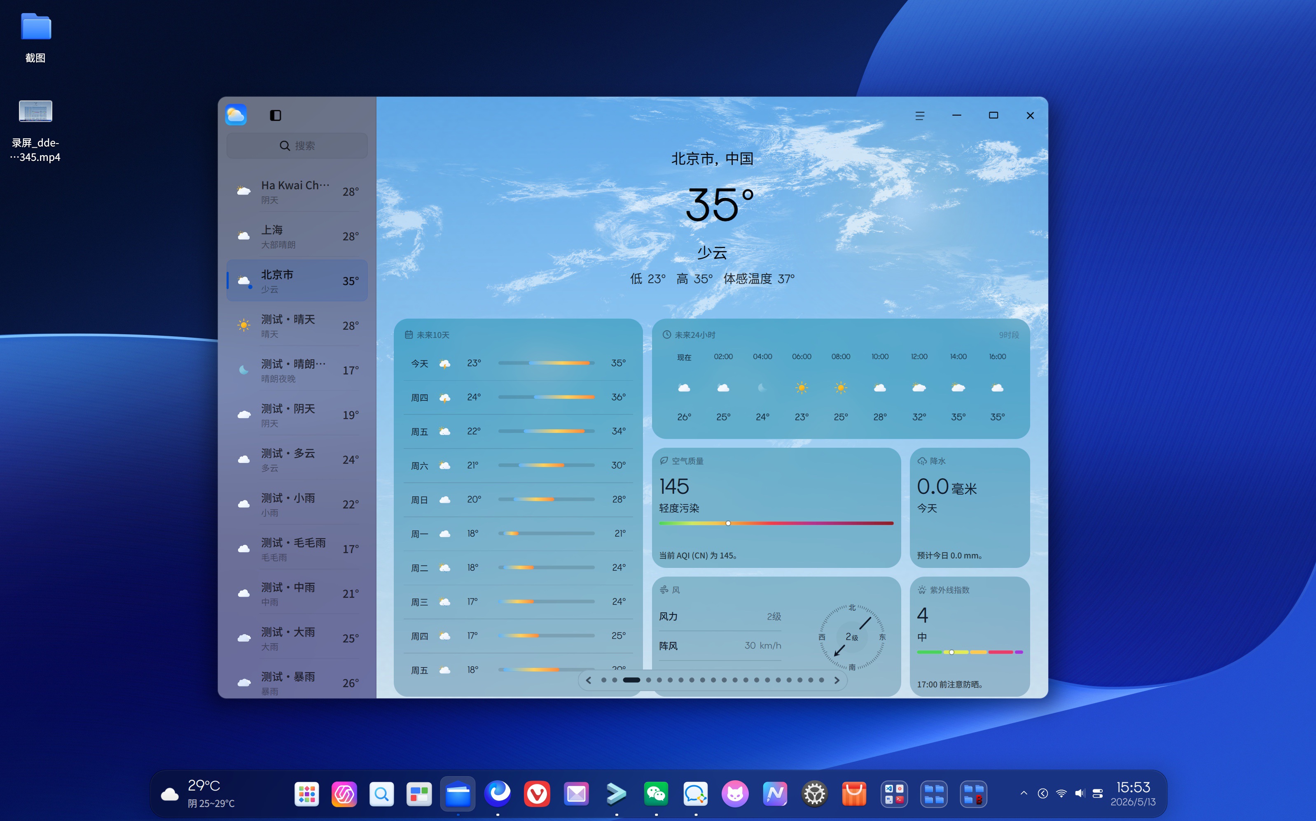Click the search field in the sidebar
The width and height of the screenshot is (1316, 821).
(297, 146)
